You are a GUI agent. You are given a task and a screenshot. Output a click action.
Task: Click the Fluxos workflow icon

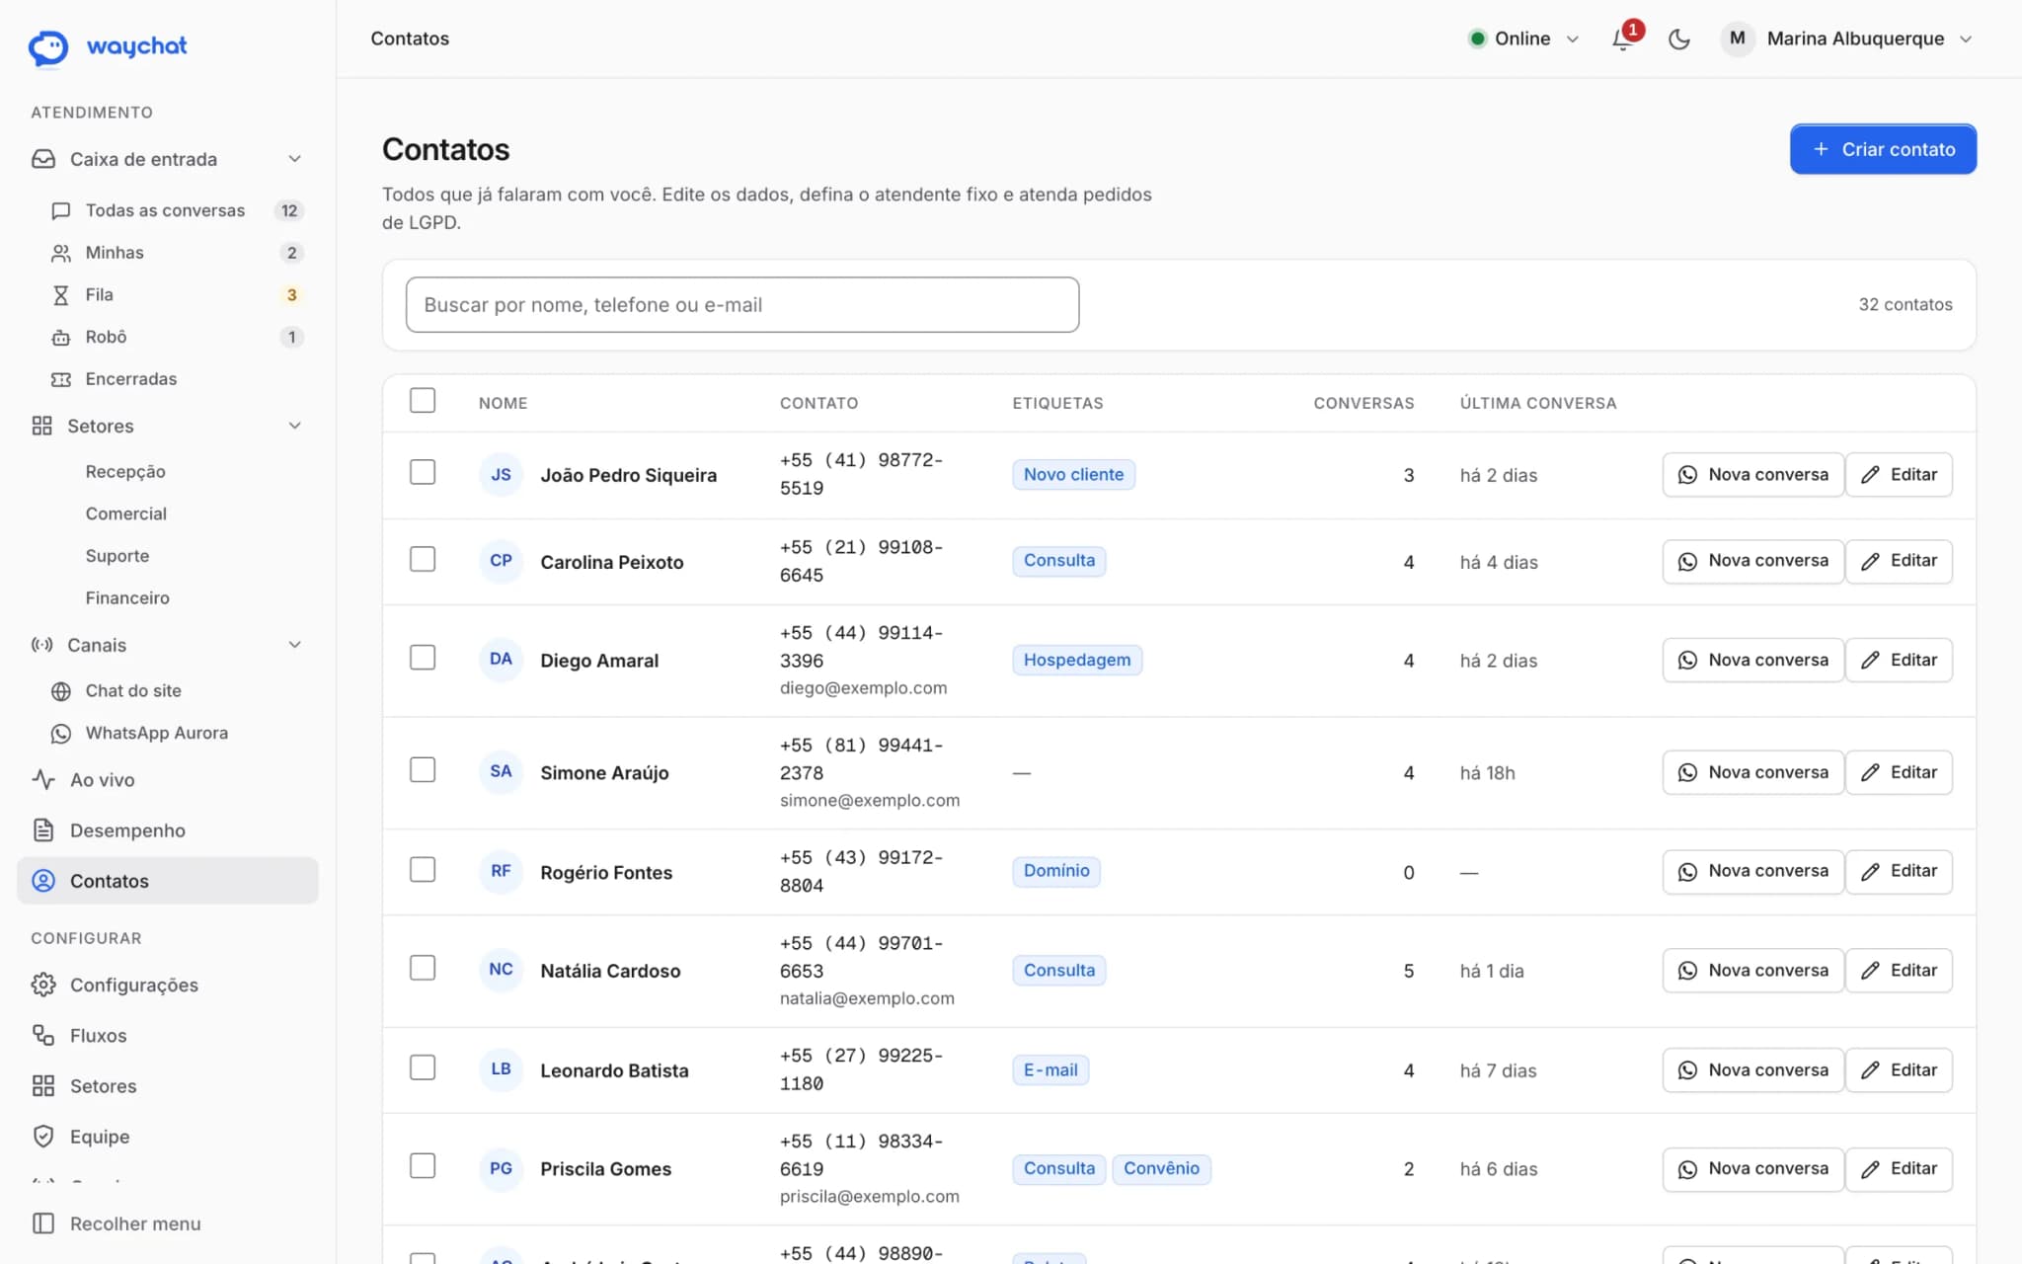coord(43,1035)
